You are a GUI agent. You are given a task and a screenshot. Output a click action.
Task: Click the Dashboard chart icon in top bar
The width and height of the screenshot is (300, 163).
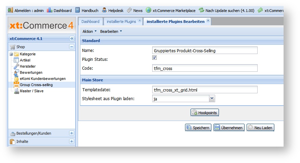(x=50, y=10)
